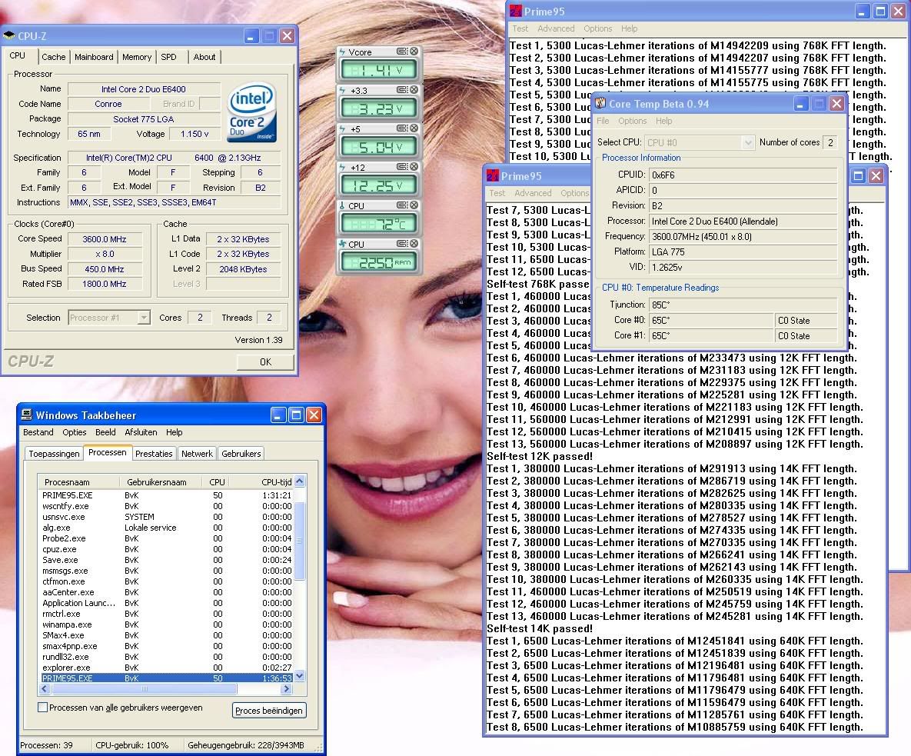Open the Processor #1 selection dropdown in CPU-Z
The width and height of the screenshot is (911, 756).
pos(144,318)
